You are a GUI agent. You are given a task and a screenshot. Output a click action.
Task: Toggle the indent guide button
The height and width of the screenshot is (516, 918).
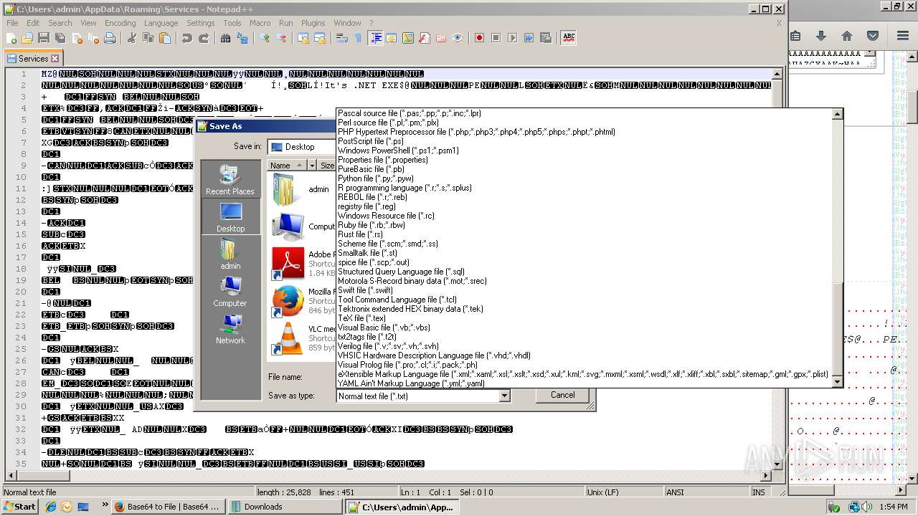375,38
